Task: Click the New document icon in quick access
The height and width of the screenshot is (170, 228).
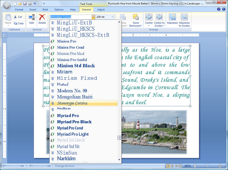Action: pyautogui.click(x=15, y=4)
